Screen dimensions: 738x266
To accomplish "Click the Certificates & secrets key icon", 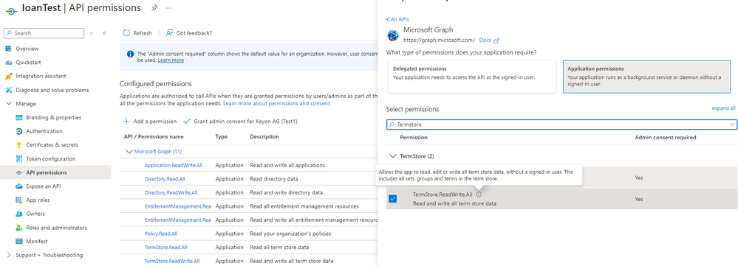I will 18,145.
